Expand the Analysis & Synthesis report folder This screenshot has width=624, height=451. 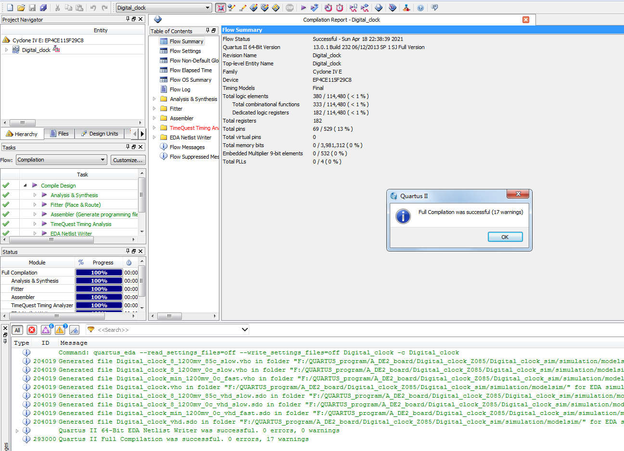154,99
